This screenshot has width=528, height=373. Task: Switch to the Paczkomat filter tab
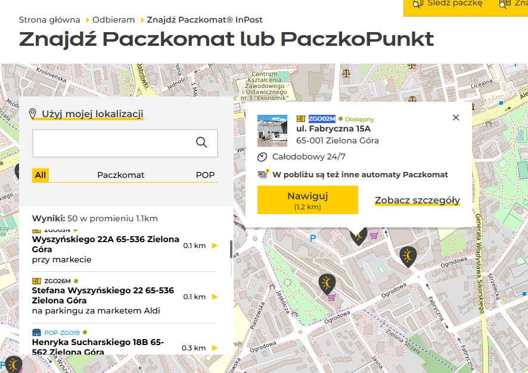pyautogui.click(x=121, y=175)
